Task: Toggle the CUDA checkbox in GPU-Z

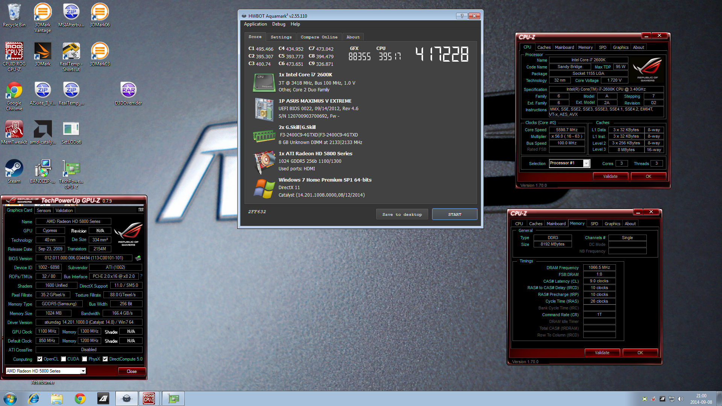Action: pyautogui.click(x=64, y=359)
